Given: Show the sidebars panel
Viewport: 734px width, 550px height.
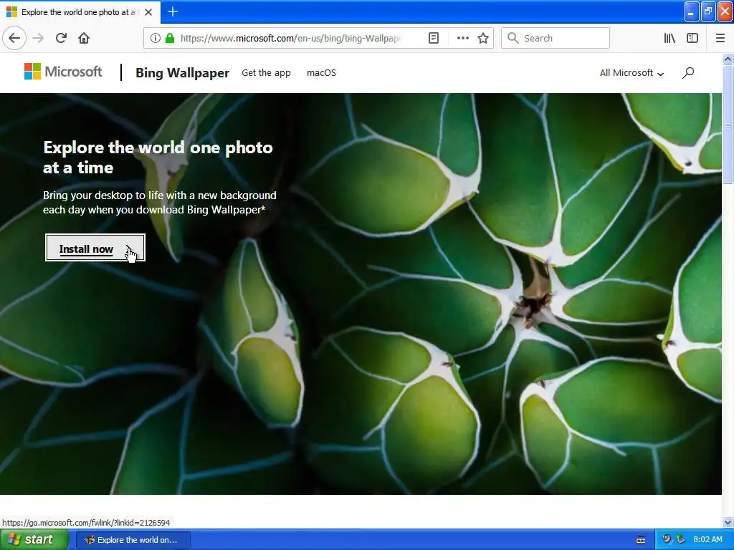Looking at the screenshot, I should [x=692, y=38].
